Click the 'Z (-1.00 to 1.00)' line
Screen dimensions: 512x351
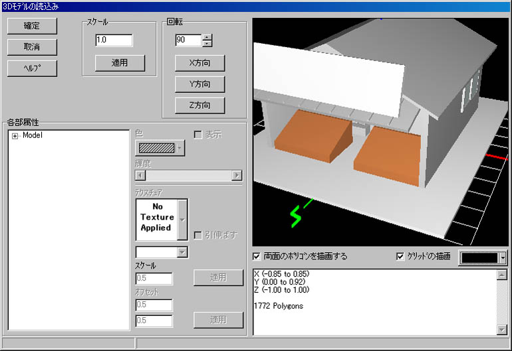[281, 290]
